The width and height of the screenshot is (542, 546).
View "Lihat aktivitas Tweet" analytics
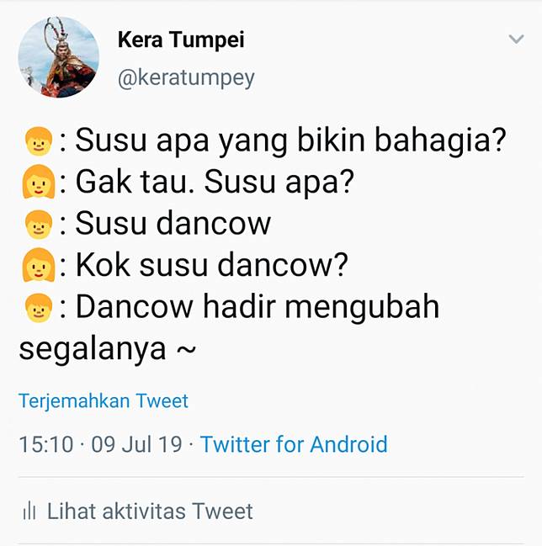150,511
